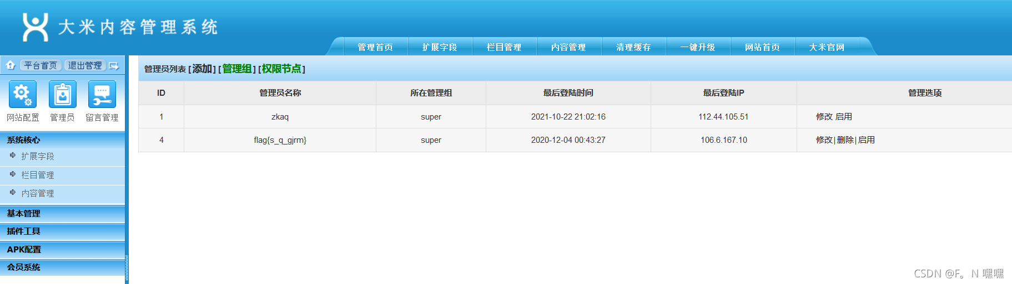Click 启用 in the zkaq row
This screenshot has height=284, width=1012.
[844, 117]
